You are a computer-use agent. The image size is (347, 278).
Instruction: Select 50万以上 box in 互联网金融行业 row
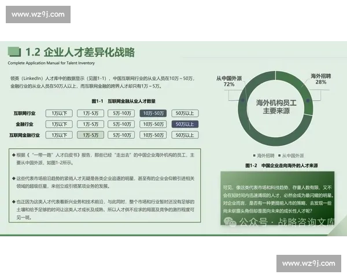(185, 135)
